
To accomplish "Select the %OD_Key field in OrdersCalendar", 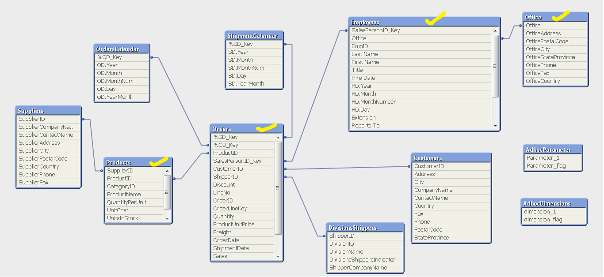I will (122, 57).
